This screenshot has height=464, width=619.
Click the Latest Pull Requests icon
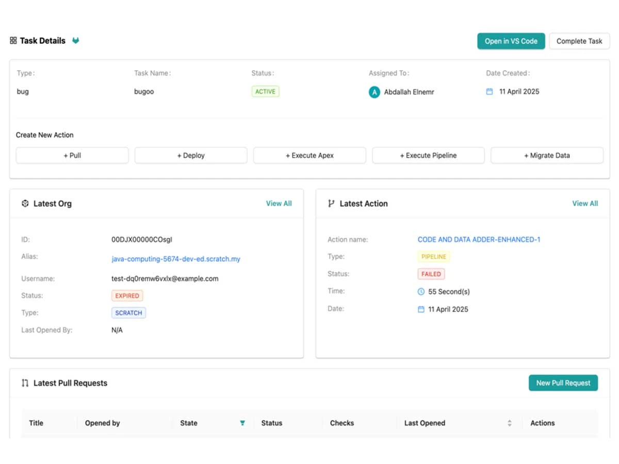click(x=25, y=383)
